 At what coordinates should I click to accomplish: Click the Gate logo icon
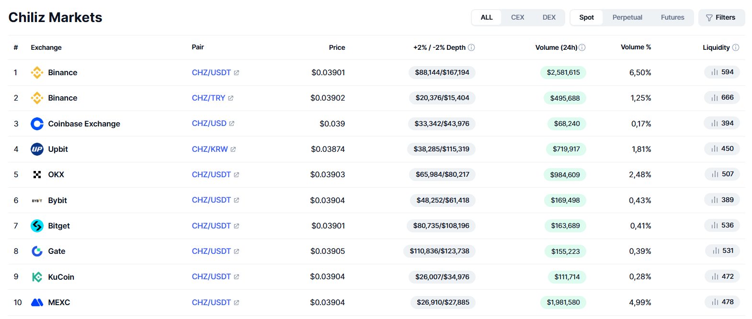click(37, 251)
